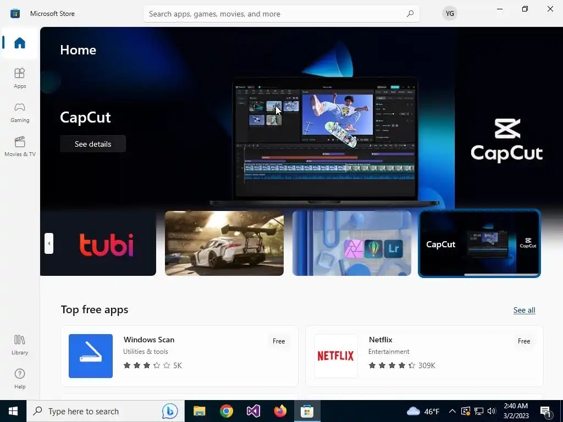The image size is (563, 422).
Task: Open the Windows Start menu
Action: pyautogui.click(x=13, y=411)
